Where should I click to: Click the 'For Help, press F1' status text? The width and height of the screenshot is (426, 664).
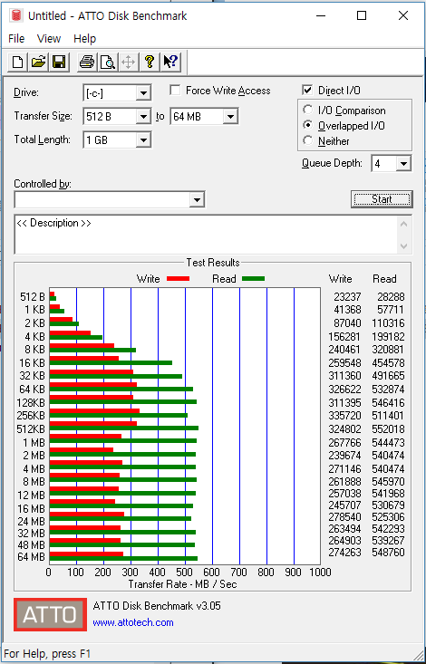[47, 654]
